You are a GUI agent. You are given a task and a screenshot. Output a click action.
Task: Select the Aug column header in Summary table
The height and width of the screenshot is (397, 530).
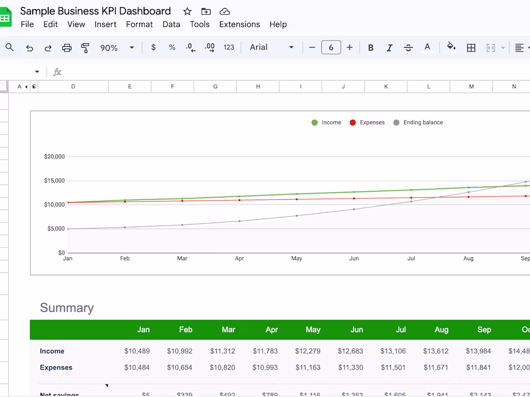pos(441,330)
